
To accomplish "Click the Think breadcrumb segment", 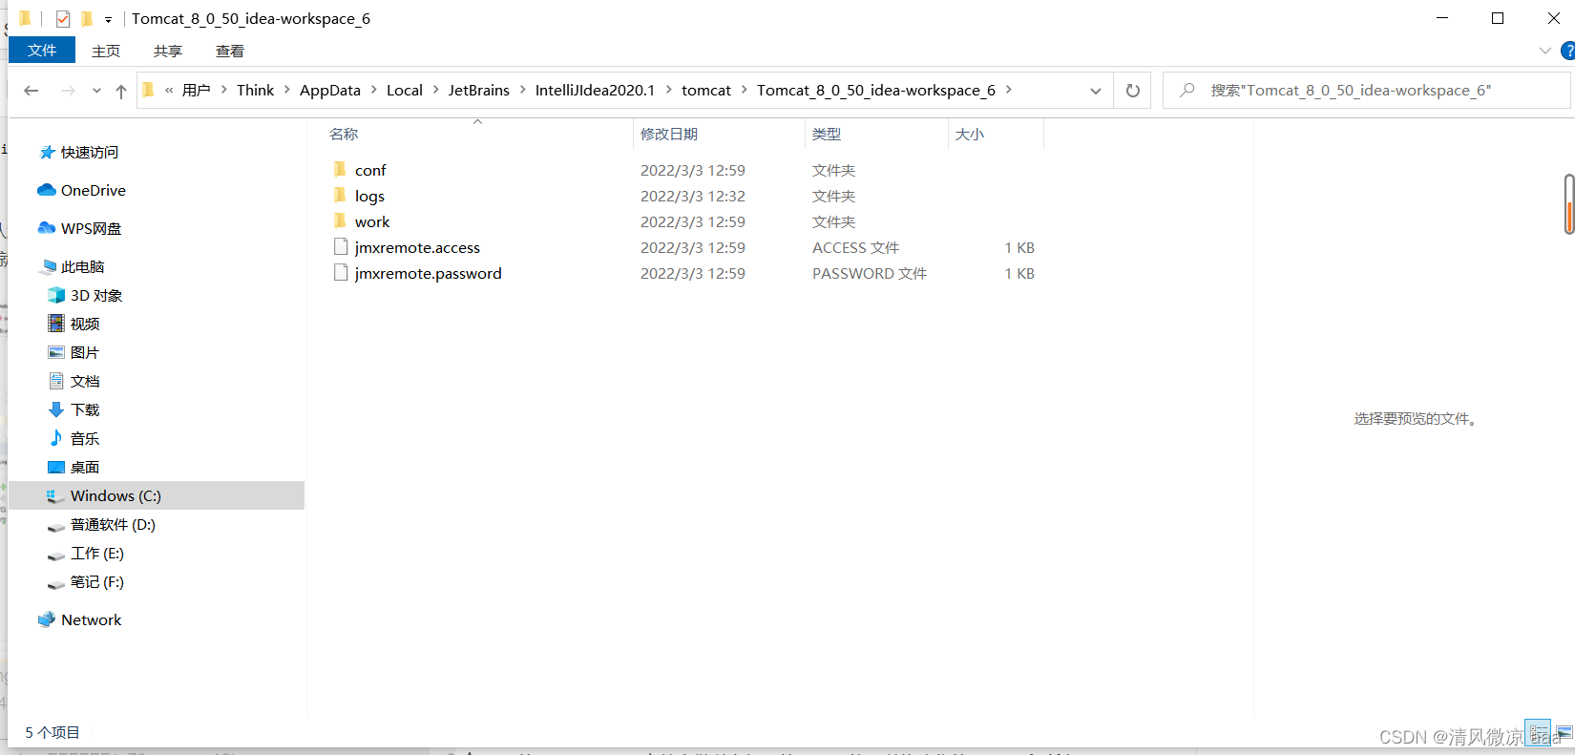I will pyautogui.click(x=256, y=90).
